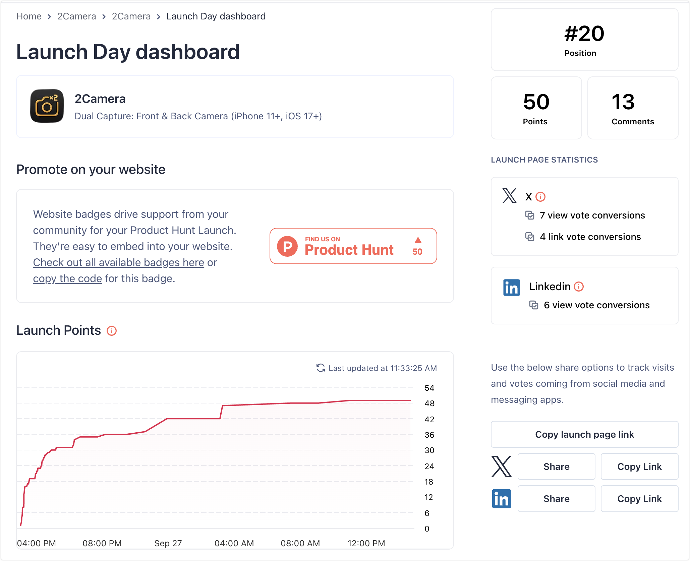Open second 2Camera breadcrumb item
This screenshot has height=561, width=690.
pyautogui.click(x=131, y=16)
